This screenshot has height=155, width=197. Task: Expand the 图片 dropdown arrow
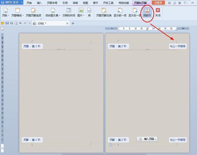click(x=84, y=15)
